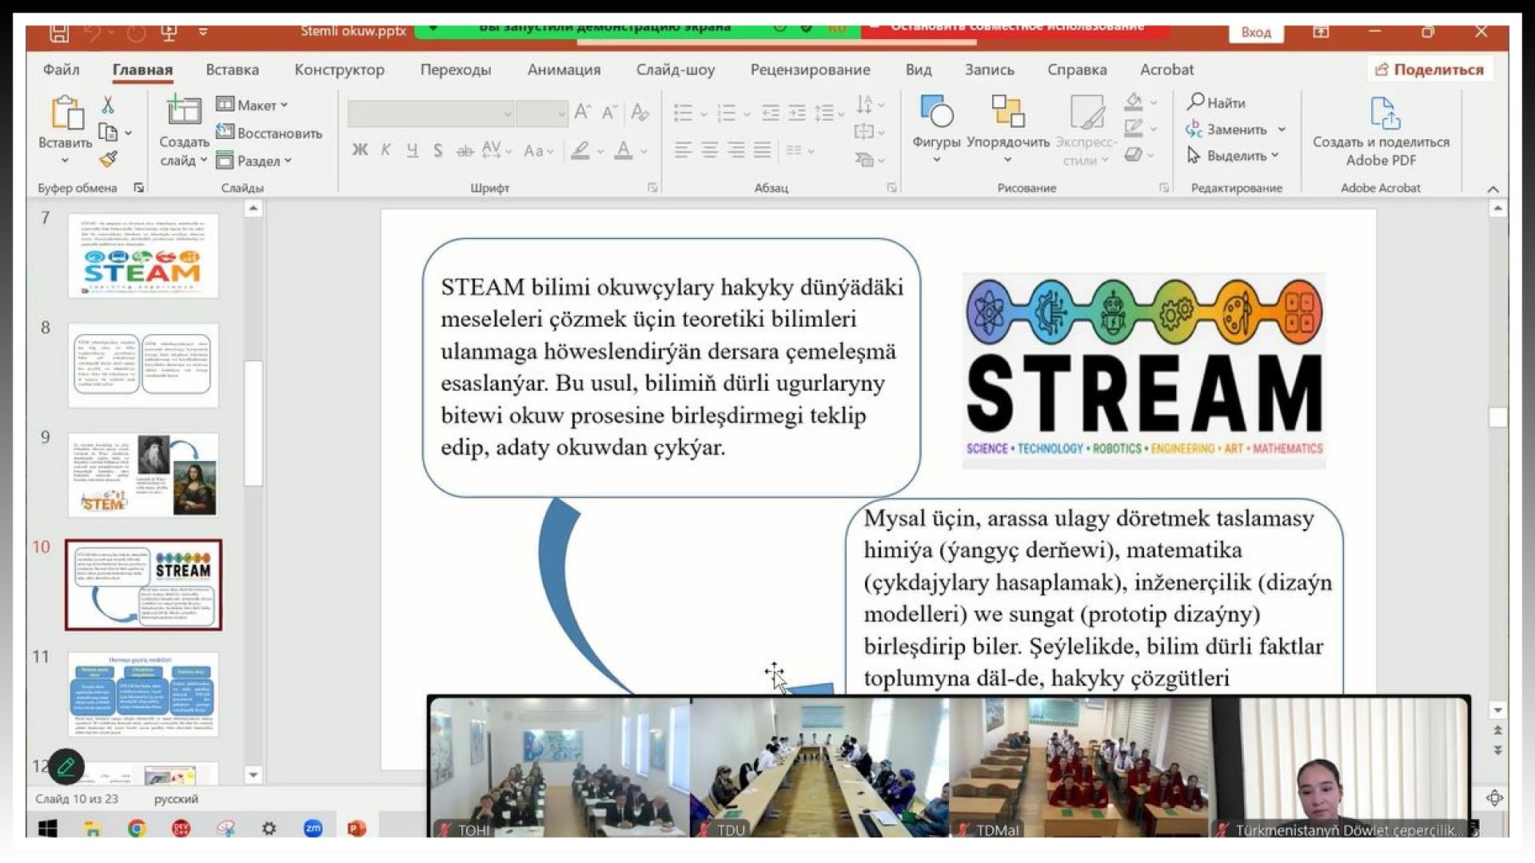Screen dimensions: 1535x863
Task: Click the green pen annotation icon
Action: tap(66, 767)
